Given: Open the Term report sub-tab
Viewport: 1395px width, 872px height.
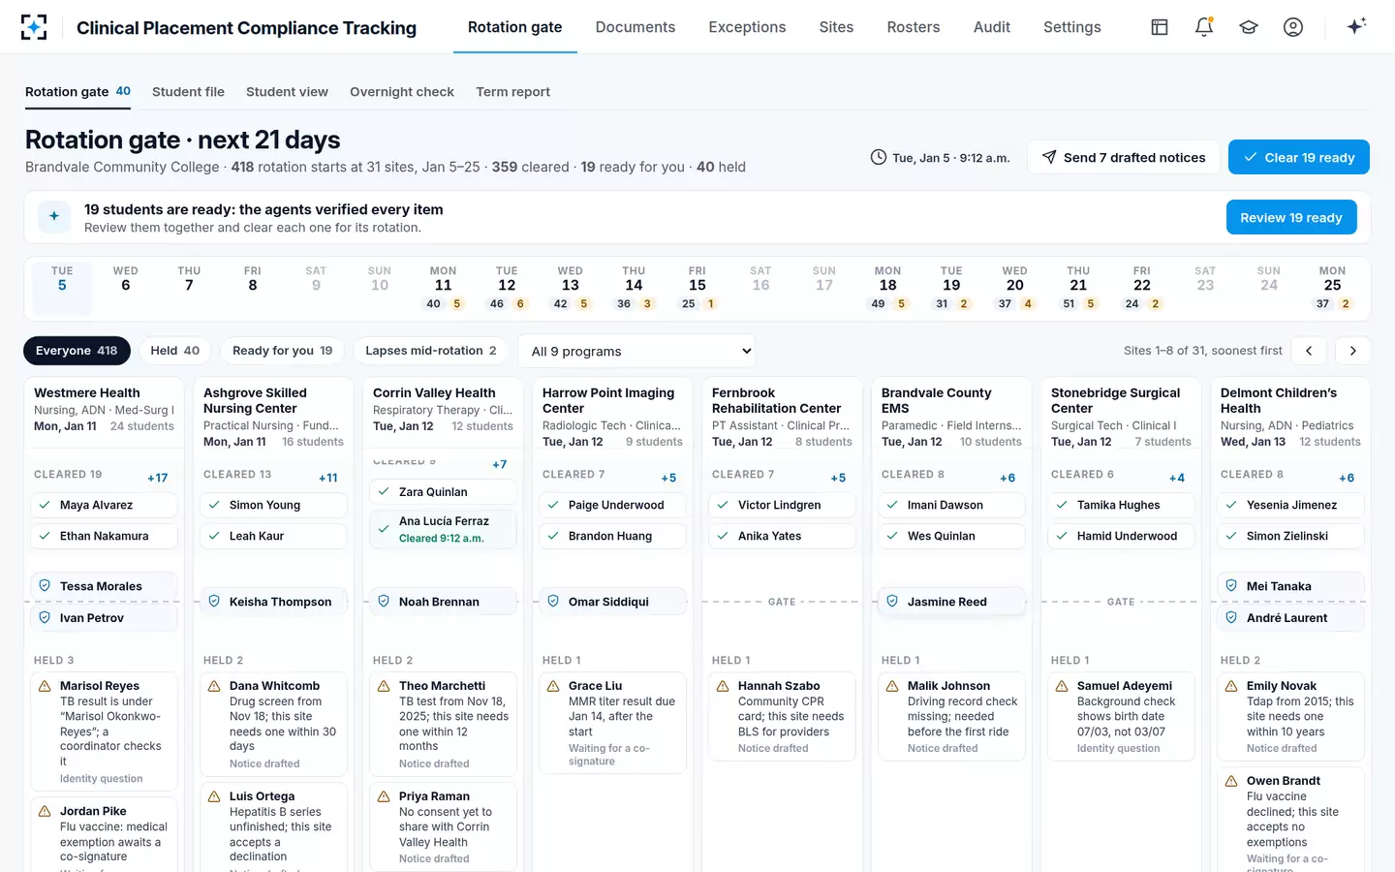Looking at the screenshot, I should (x=512, y=92).
